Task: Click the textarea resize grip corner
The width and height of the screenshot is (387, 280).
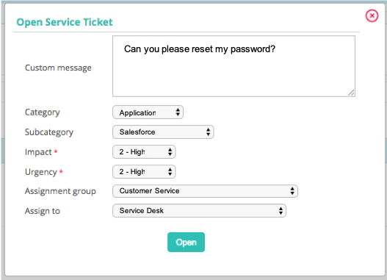Action: pos(351,93)
